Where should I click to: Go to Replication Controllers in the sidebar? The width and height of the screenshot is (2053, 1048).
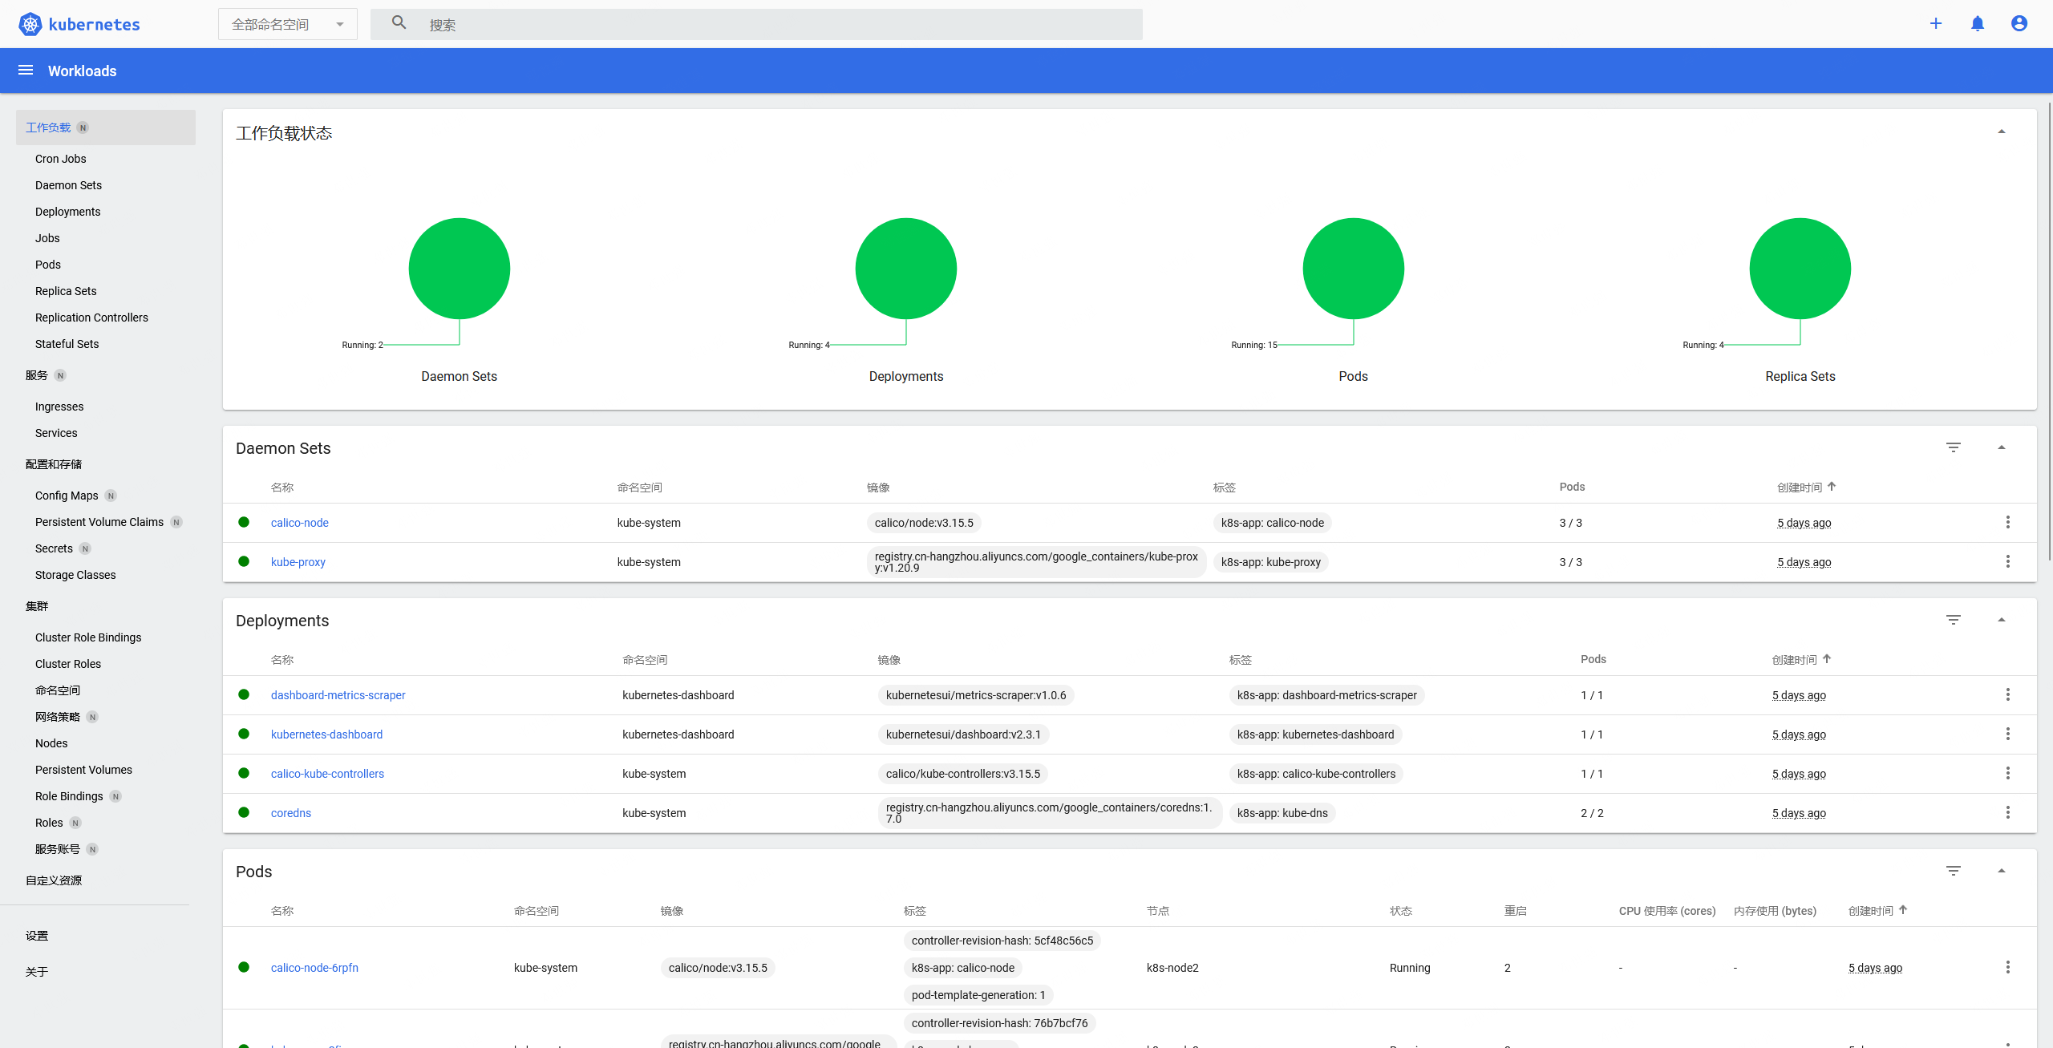pos(91,318)
